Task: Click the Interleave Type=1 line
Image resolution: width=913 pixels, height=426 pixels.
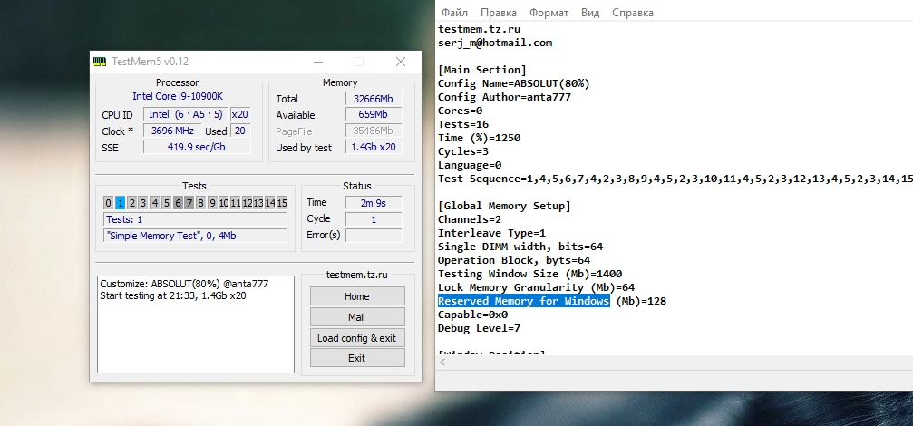Action: (492, 233)
